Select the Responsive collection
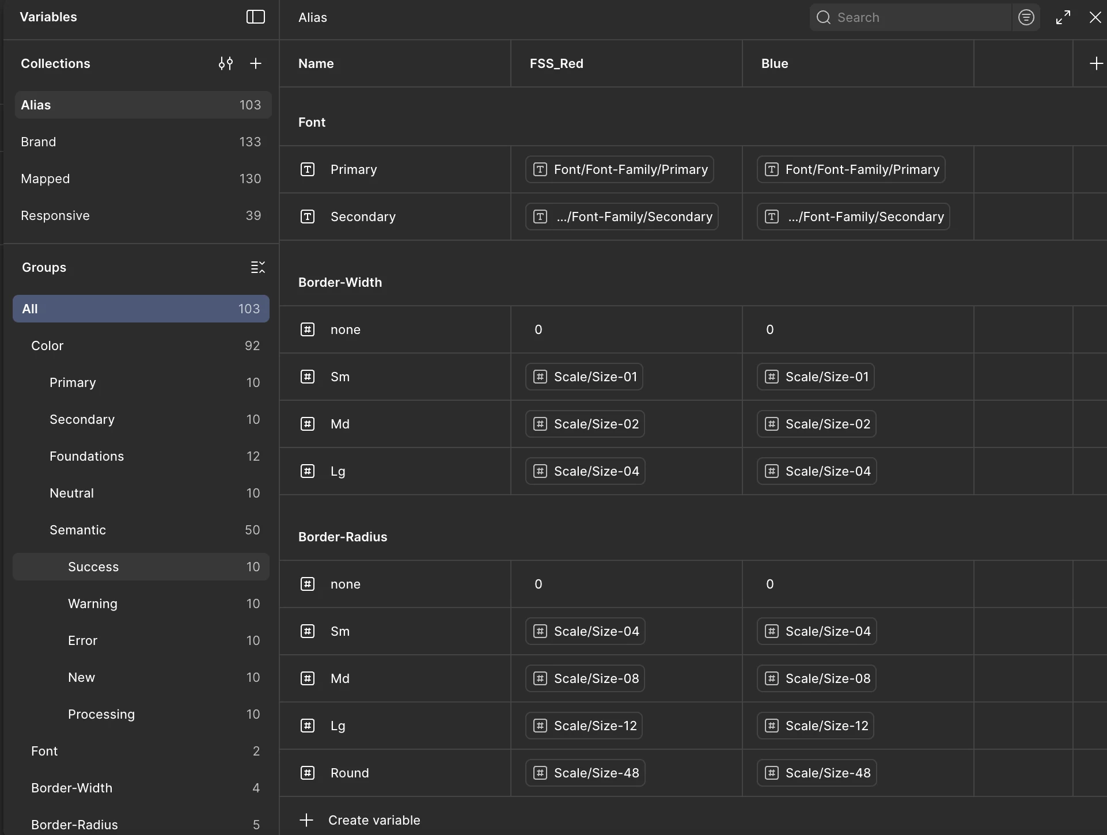The width and height of the screenshot is (1107, 835). [x=143, y=215]
